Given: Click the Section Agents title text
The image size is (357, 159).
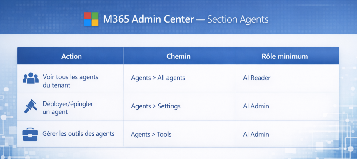Looking at the screenshot, I should pos(238,20).
